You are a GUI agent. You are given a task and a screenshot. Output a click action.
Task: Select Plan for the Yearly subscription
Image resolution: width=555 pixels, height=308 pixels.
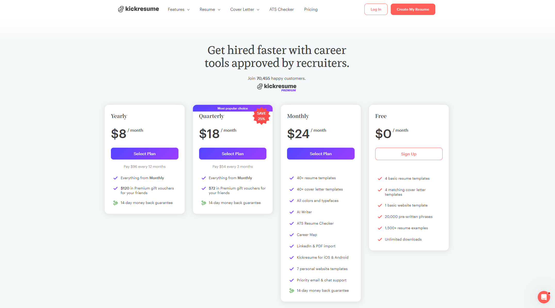point(144,154)
